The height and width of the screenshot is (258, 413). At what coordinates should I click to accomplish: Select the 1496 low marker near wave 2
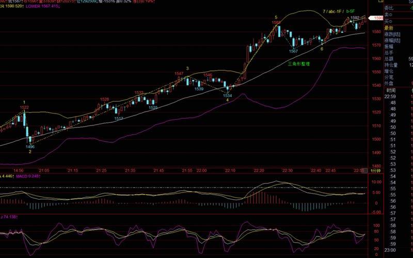pyautogui.click(x=30, y=147)
